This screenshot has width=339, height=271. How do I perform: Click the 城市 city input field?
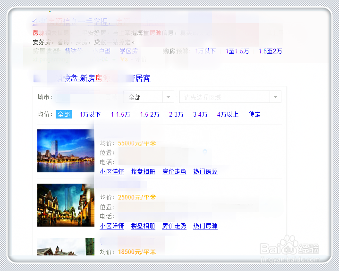click(x=78, y=97)
